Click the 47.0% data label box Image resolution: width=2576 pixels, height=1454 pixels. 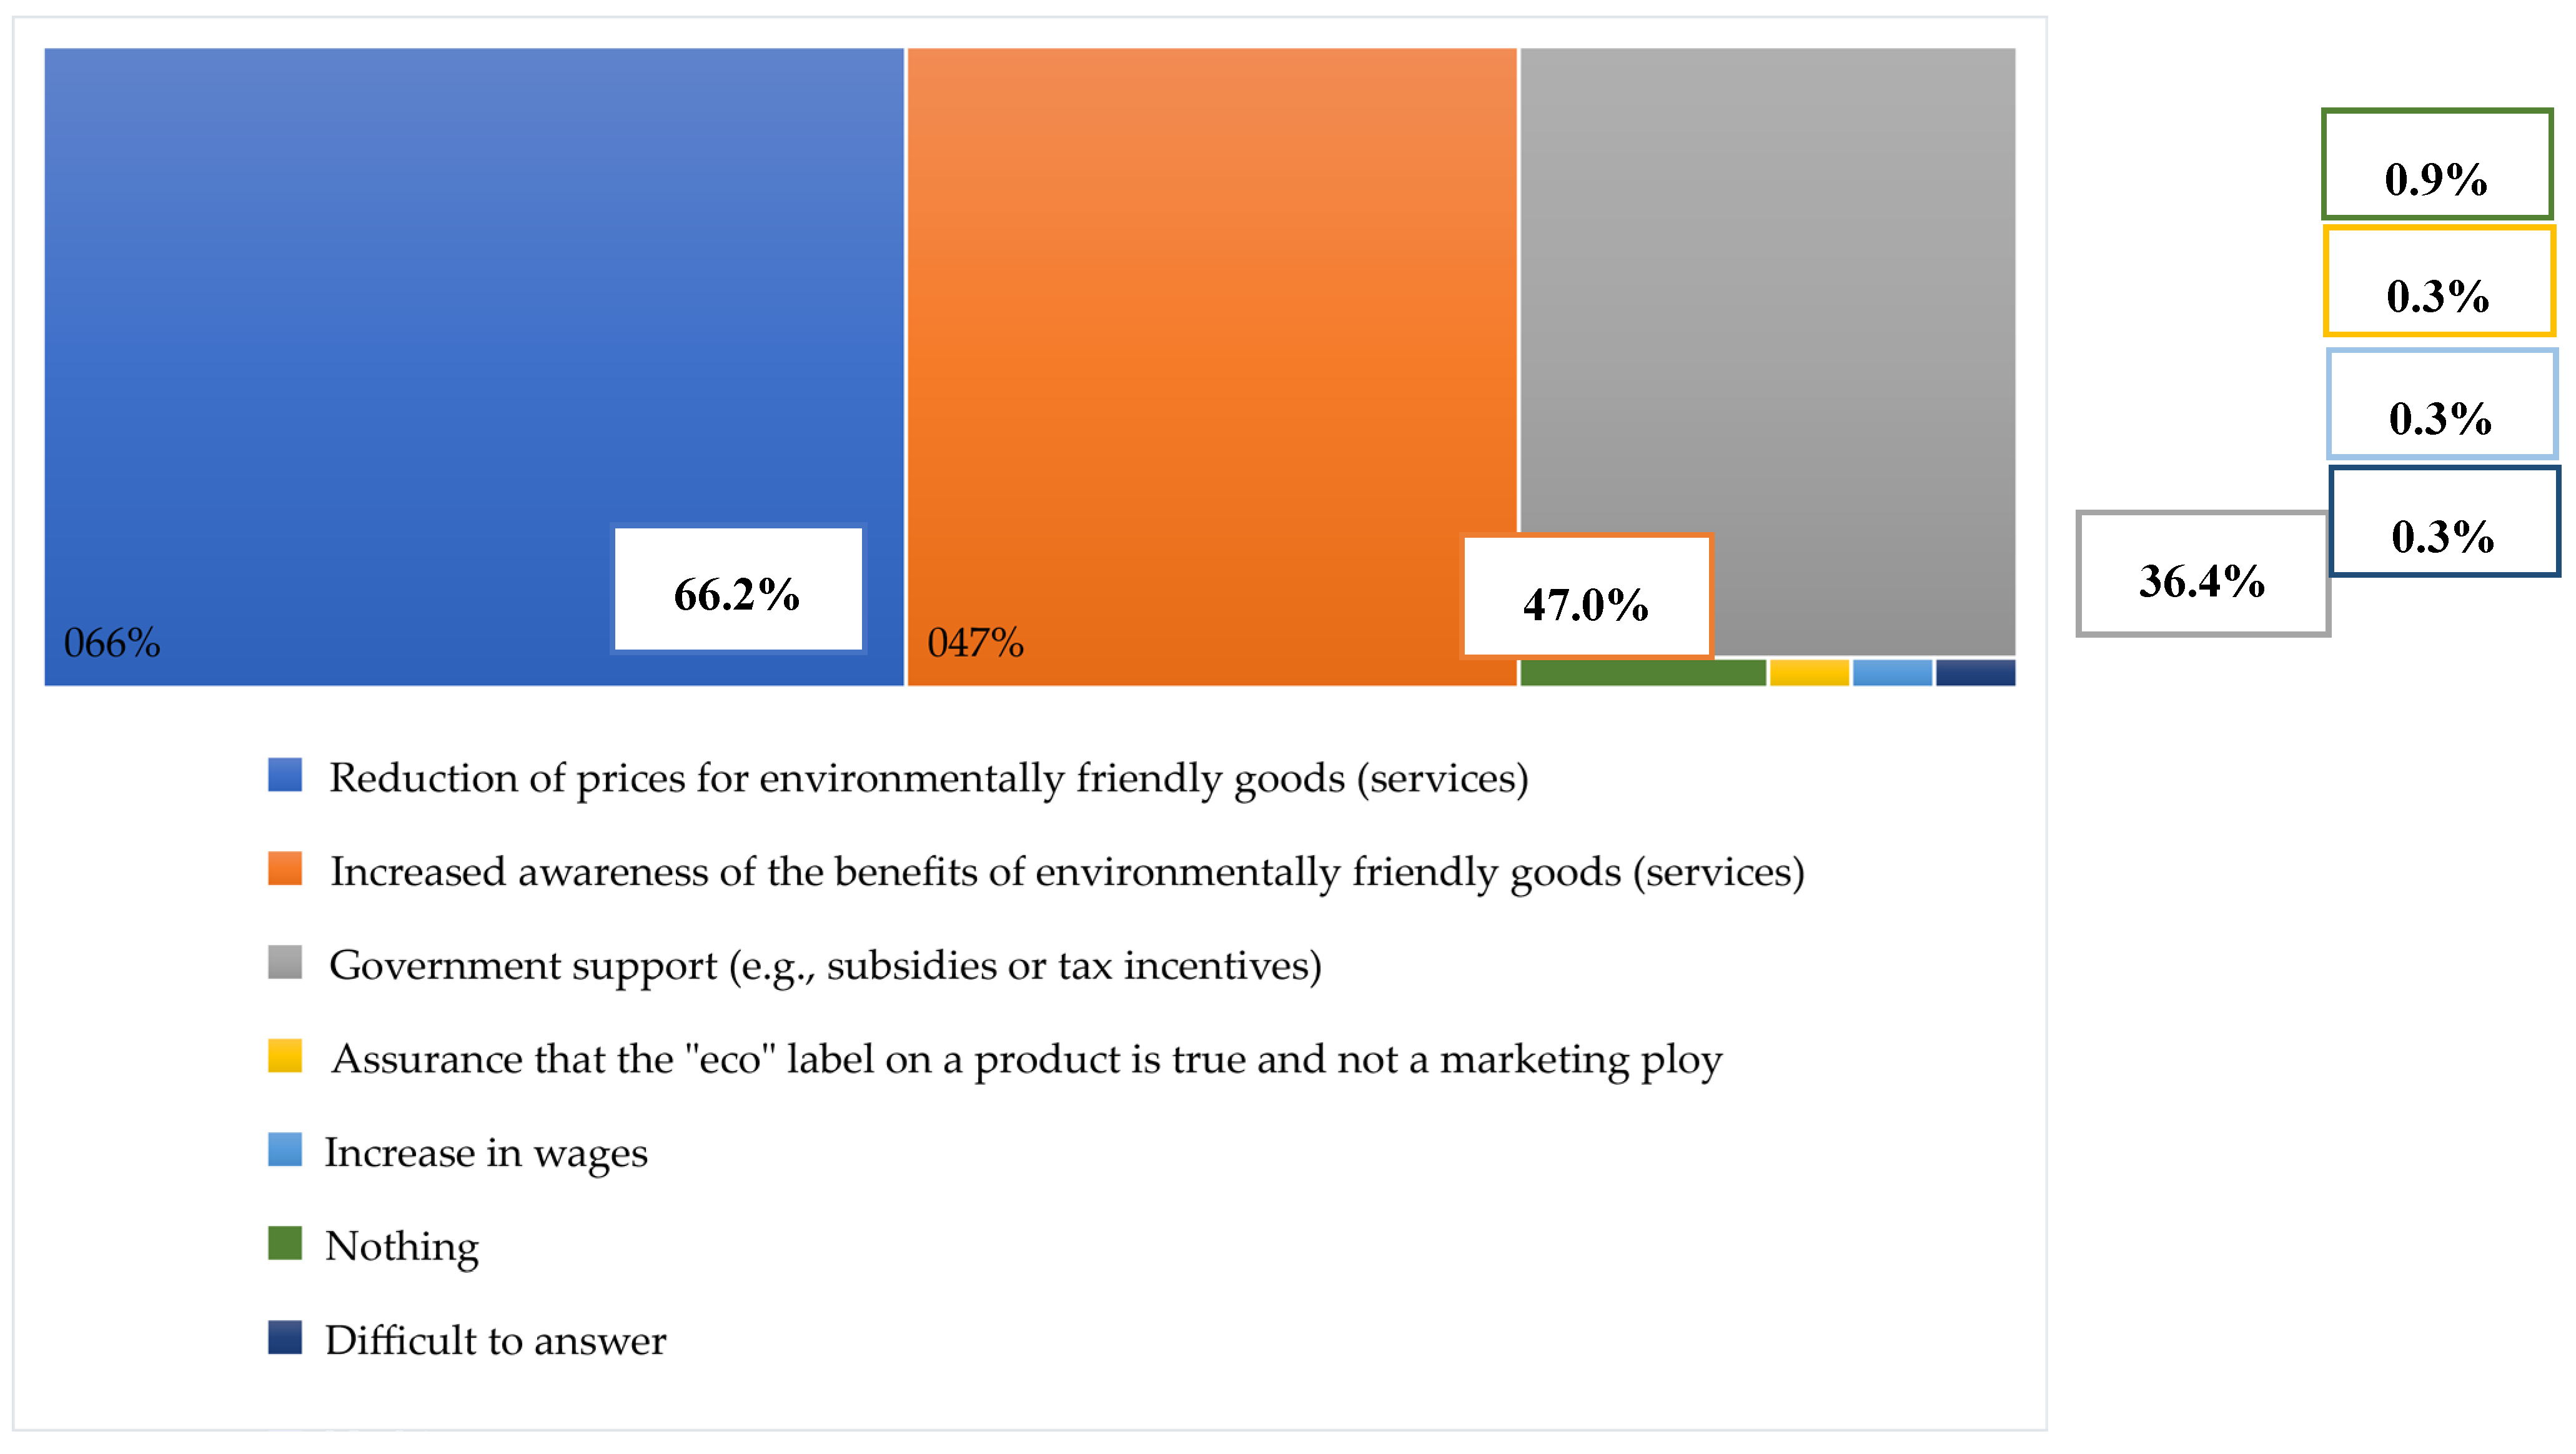[1586, 598]
